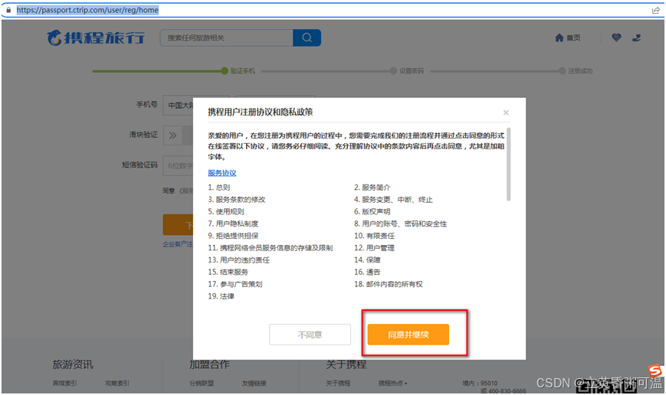Click agreement item 18. 邮件内容的所有权
Screen dimensions: 666x395
coord(389,284)
